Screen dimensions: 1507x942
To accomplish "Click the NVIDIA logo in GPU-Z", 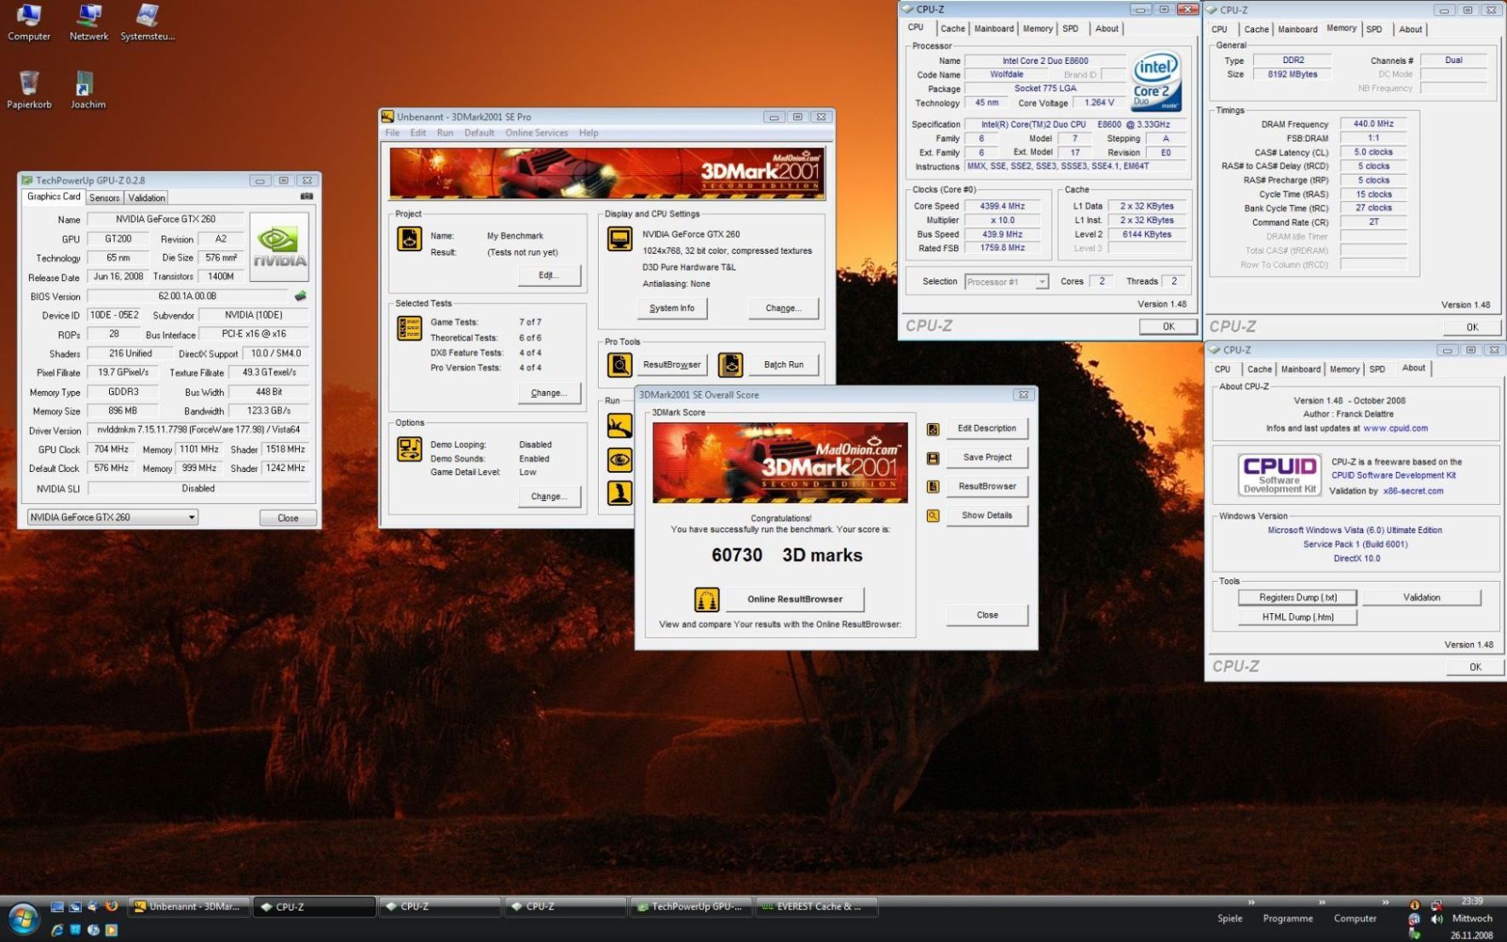I will pyautogui.click(x=279, y=247).
